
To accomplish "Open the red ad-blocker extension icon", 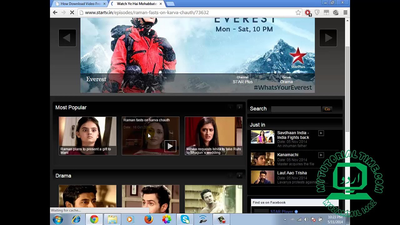I will point(308,12).
